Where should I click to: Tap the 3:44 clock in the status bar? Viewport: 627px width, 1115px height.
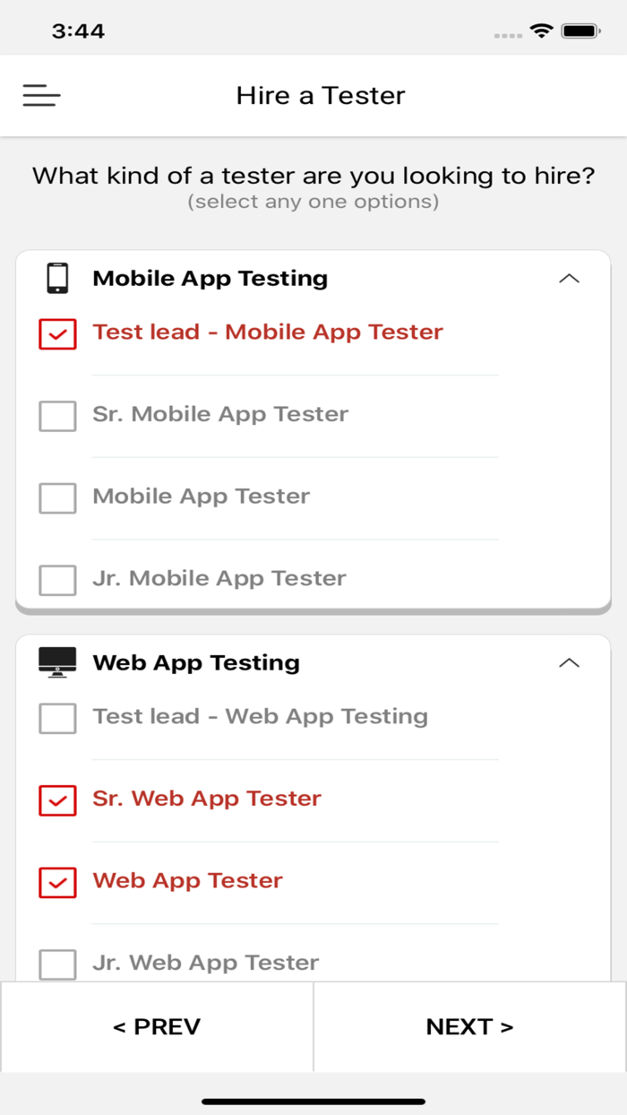click(79, 30)
